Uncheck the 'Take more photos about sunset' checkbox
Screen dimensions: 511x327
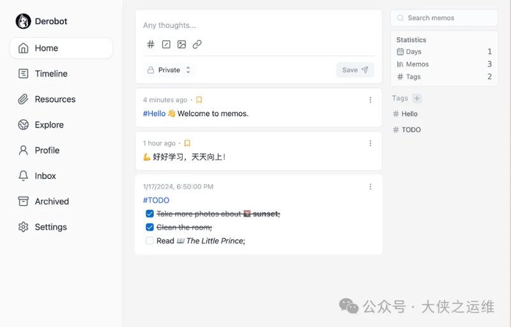[x=150, y=214]
